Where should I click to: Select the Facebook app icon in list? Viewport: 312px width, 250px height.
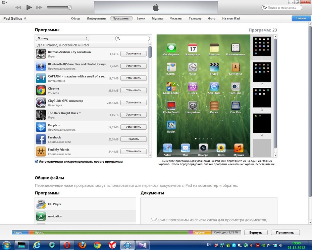(41, 139)
